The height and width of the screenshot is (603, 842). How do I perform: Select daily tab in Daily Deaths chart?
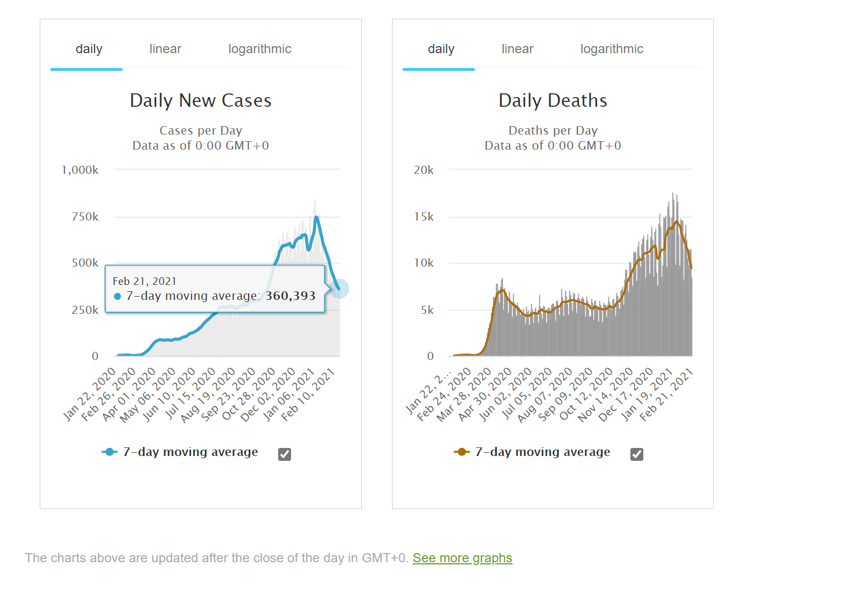(441, 49)
